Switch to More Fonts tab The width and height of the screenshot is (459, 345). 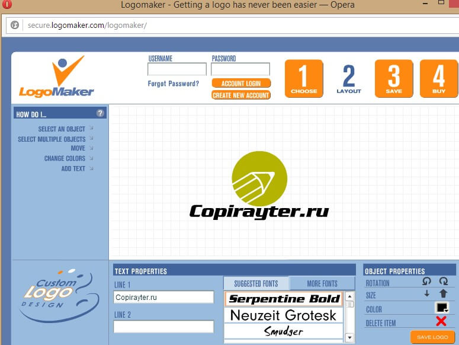[322, 283]
